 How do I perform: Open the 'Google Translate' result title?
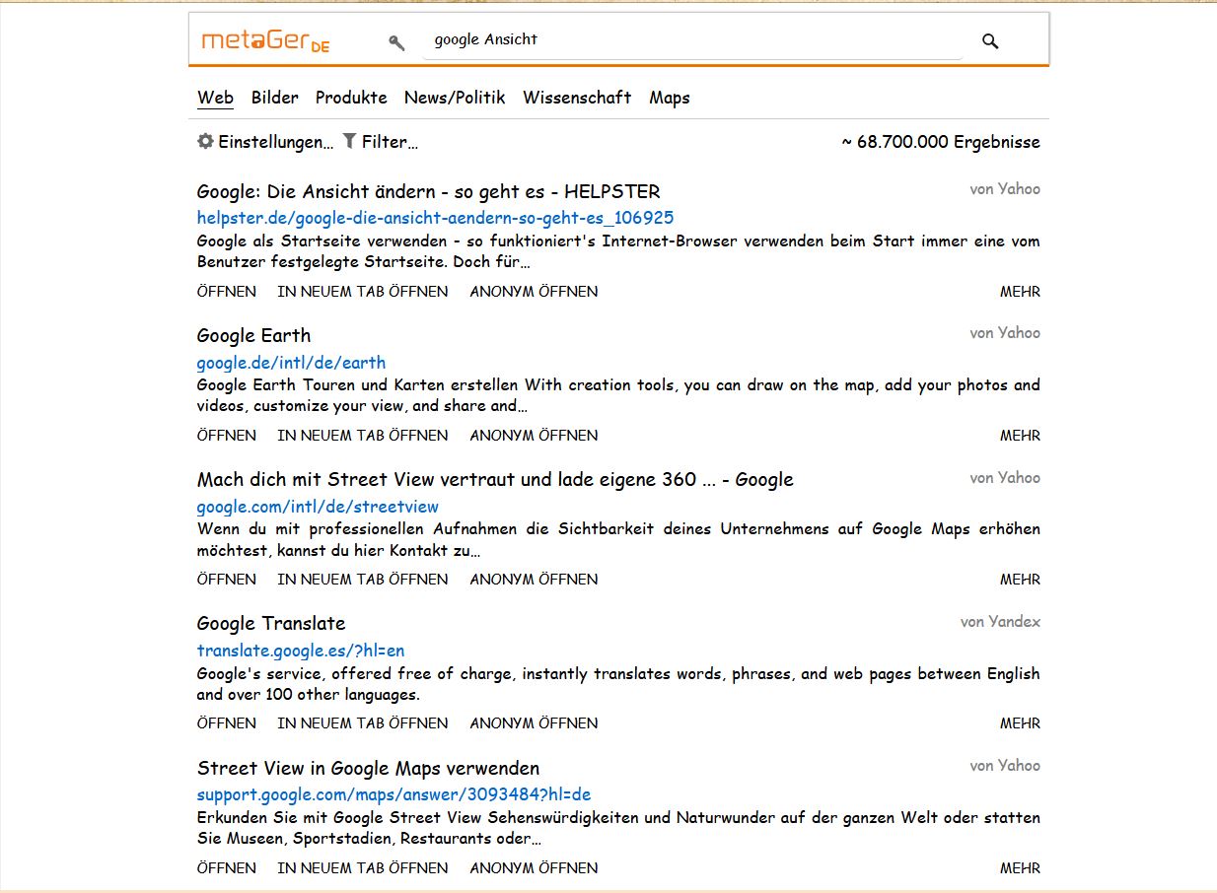[x=271, y=623]
